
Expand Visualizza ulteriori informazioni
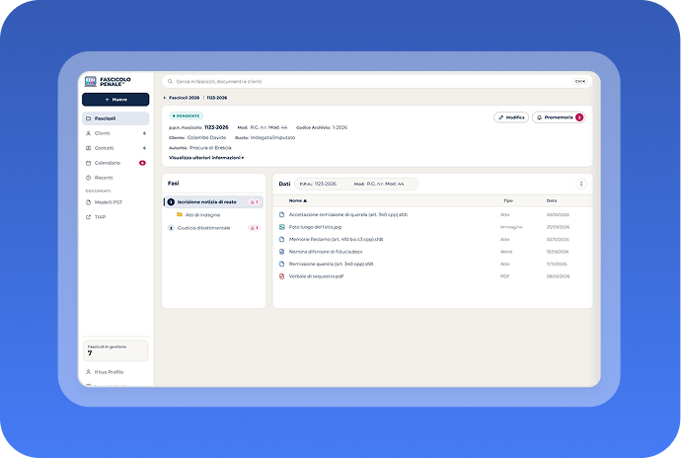click(x=206, y=158)
